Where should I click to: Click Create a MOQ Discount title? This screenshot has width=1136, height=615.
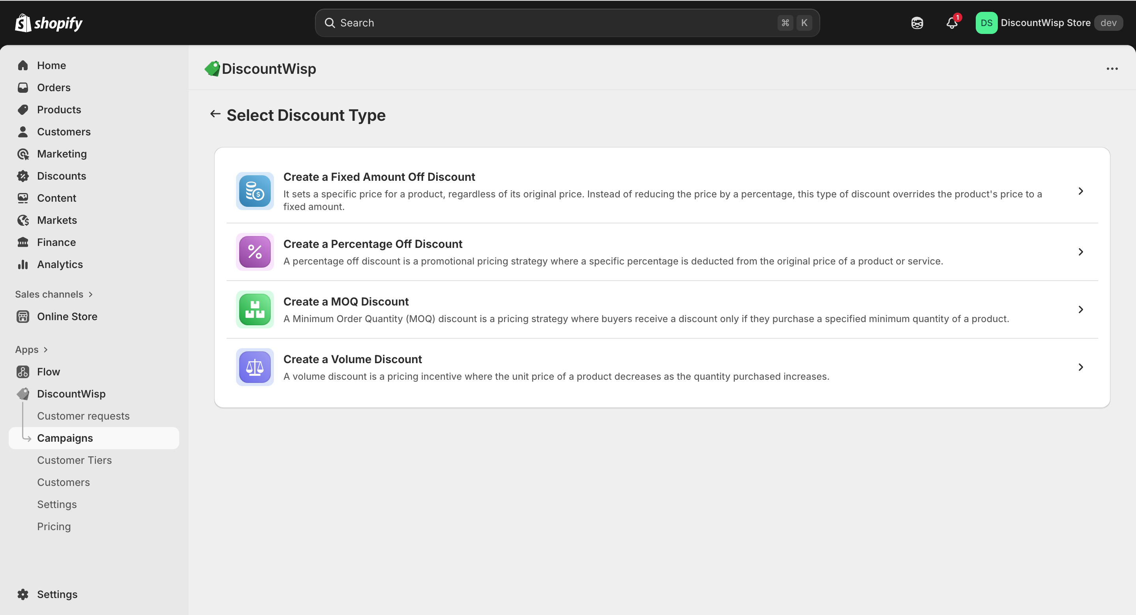[345, 302]
